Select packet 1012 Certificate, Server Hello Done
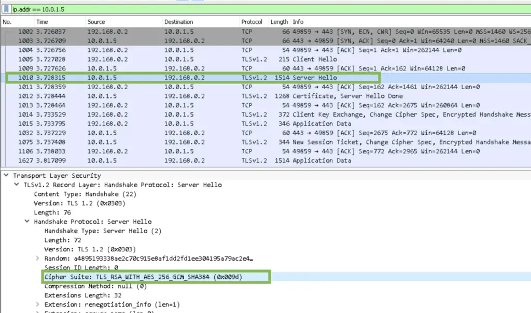 266,96
